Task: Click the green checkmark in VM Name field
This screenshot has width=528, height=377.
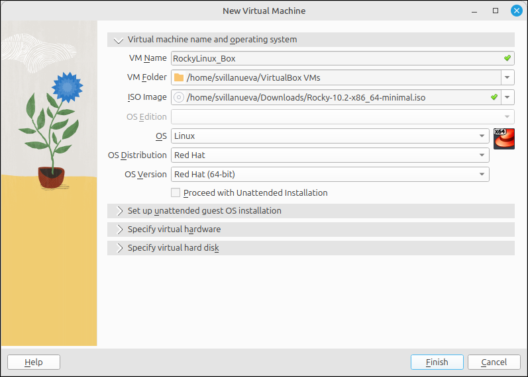Action: pos(507,58)
